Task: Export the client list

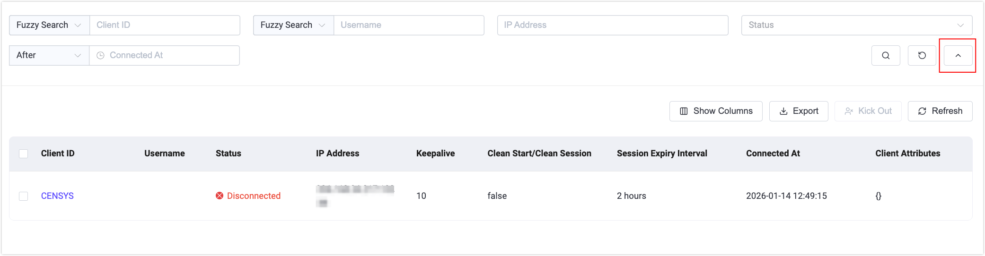Action: (x=799, y=111)
